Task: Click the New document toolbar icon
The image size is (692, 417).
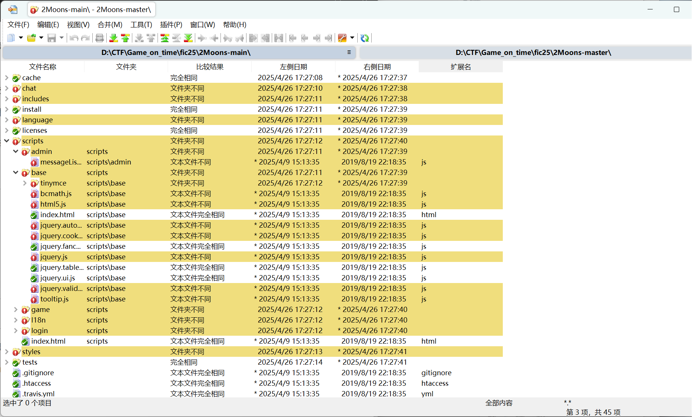Action: click(x=11, y=38)
